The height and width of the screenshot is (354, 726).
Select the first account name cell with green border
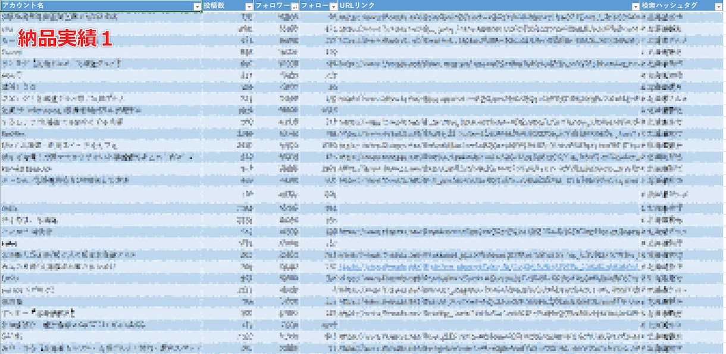pyautogui.click(x=101, y=17)
